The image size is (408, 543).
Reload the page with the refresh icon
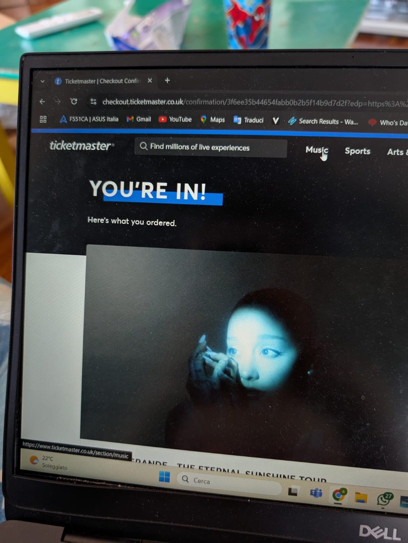[x=74, y=101]
